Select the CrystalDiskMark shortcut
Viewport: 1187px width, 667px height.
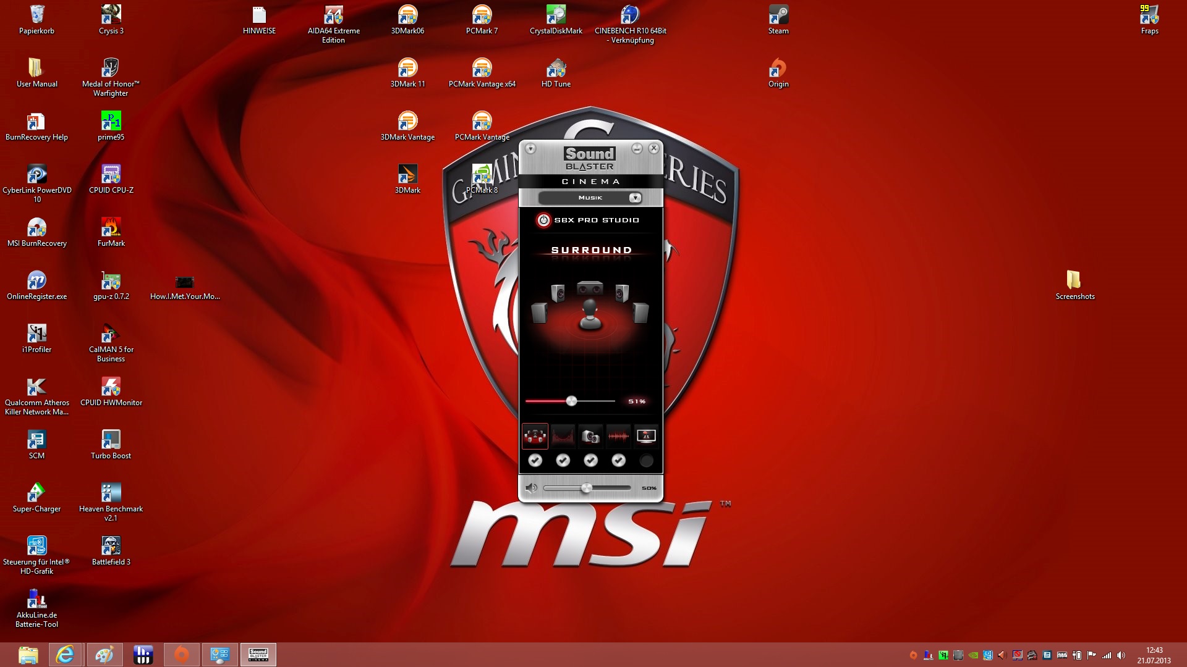(556, 20)
